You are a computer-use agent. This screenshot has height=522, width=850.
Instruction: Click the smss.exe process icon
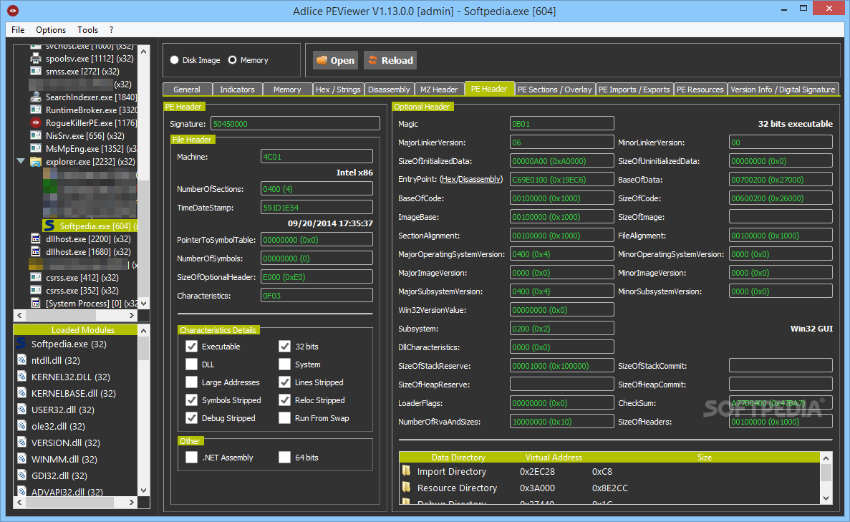click(36, 71)
